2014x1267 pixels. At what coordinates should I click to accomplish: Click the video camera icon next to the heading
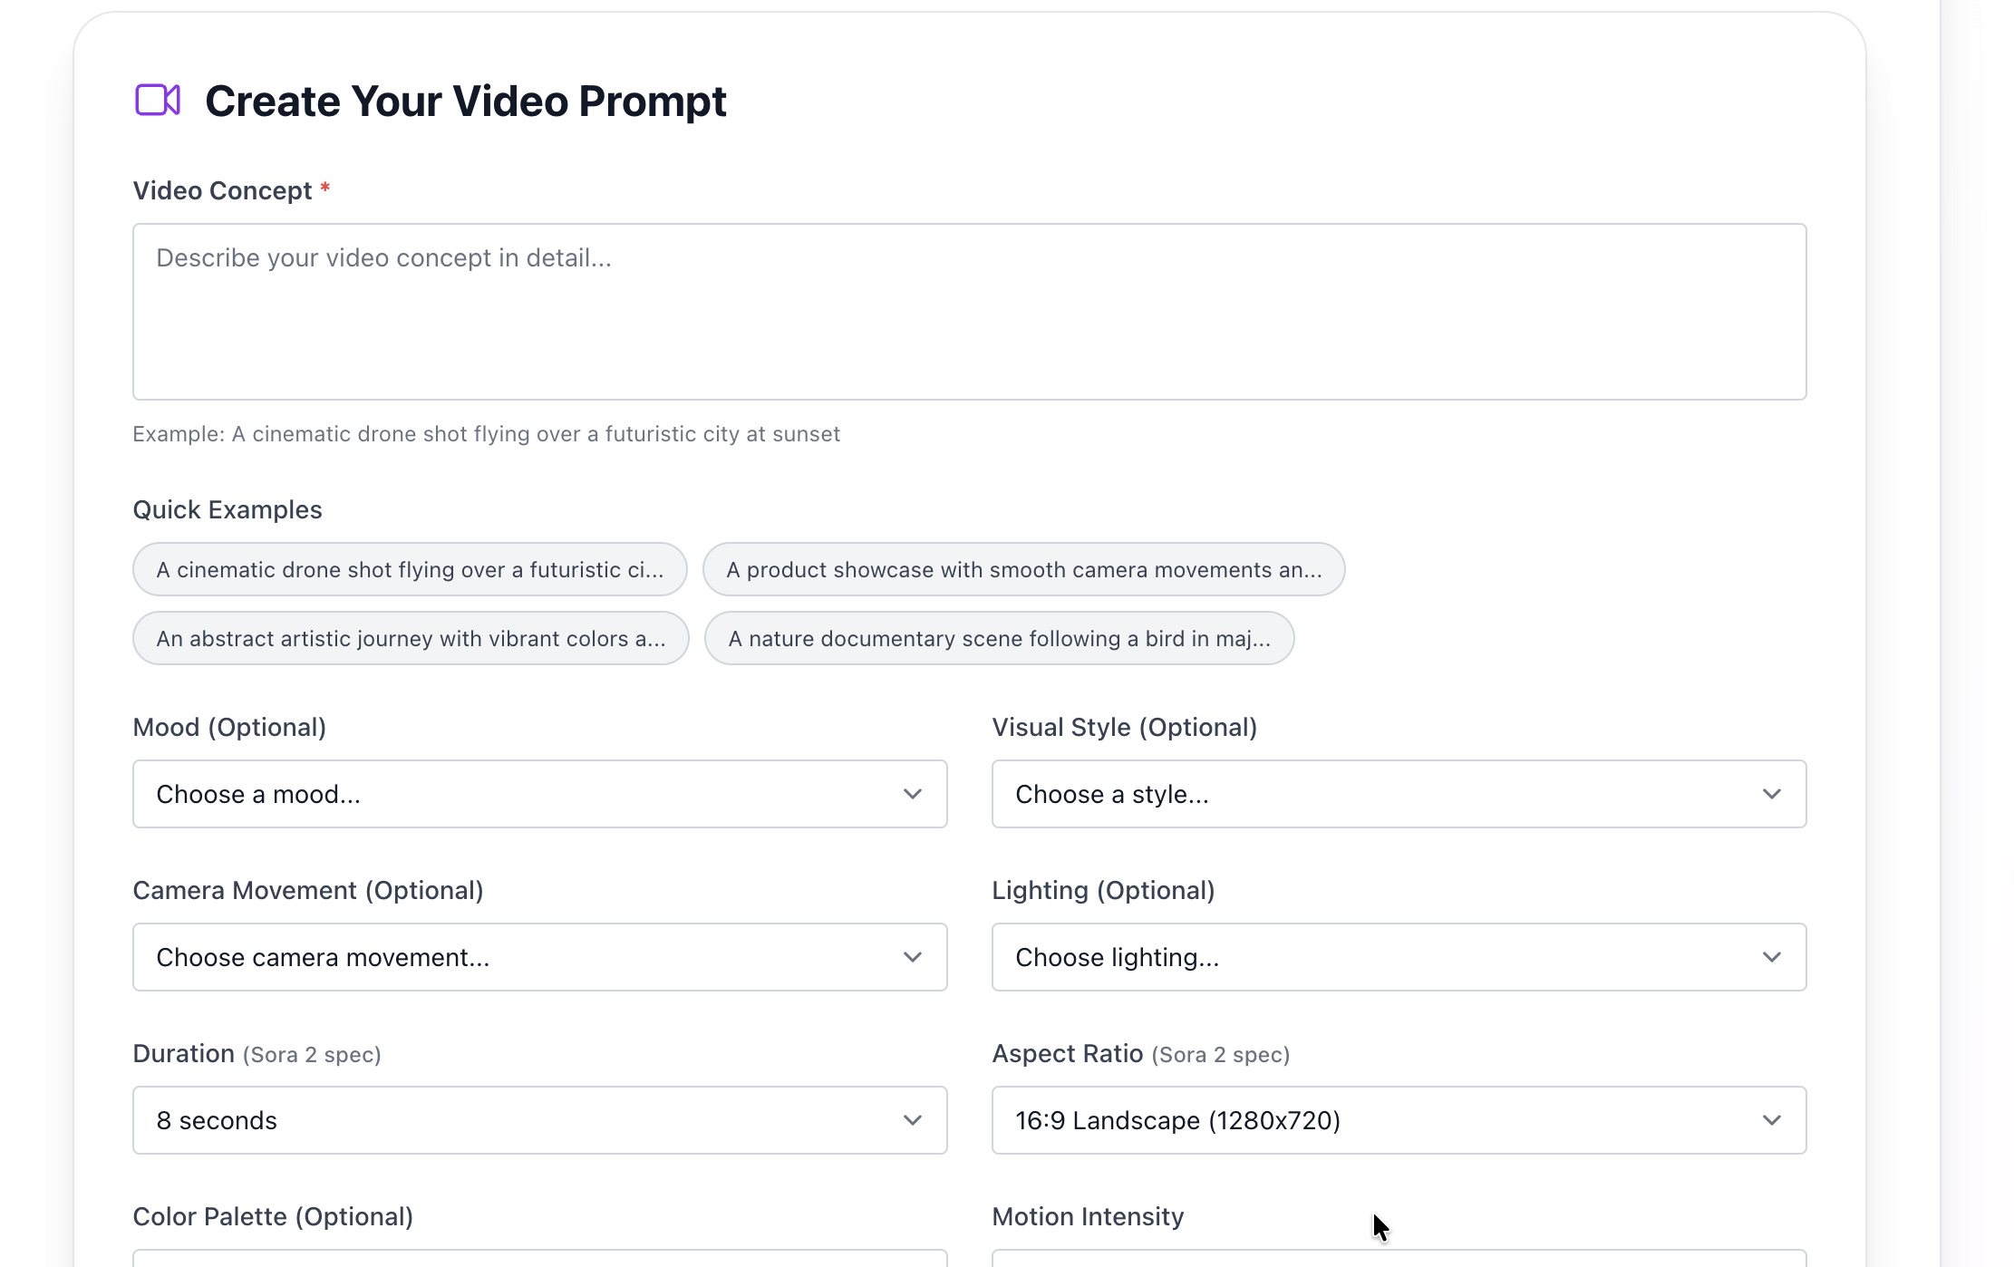click(x=159, y=100)
